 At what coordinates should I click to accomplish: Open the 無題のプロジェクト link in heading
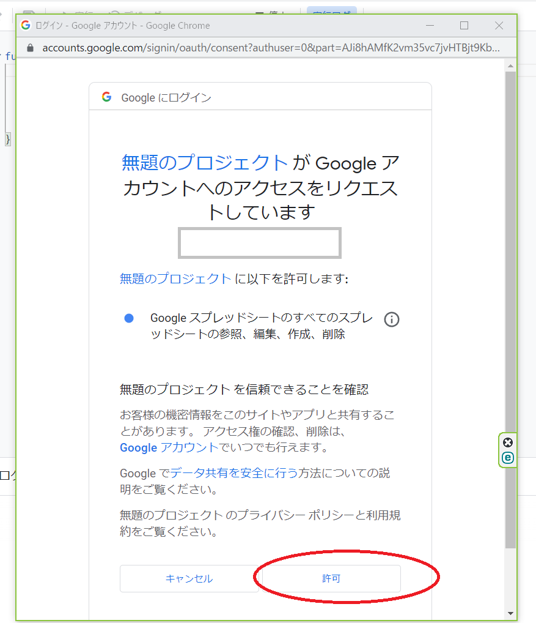tap(205, 163)
